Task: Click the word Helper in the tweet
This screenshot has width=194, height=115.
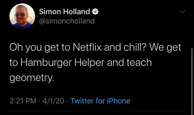Action: click(90, 63)
